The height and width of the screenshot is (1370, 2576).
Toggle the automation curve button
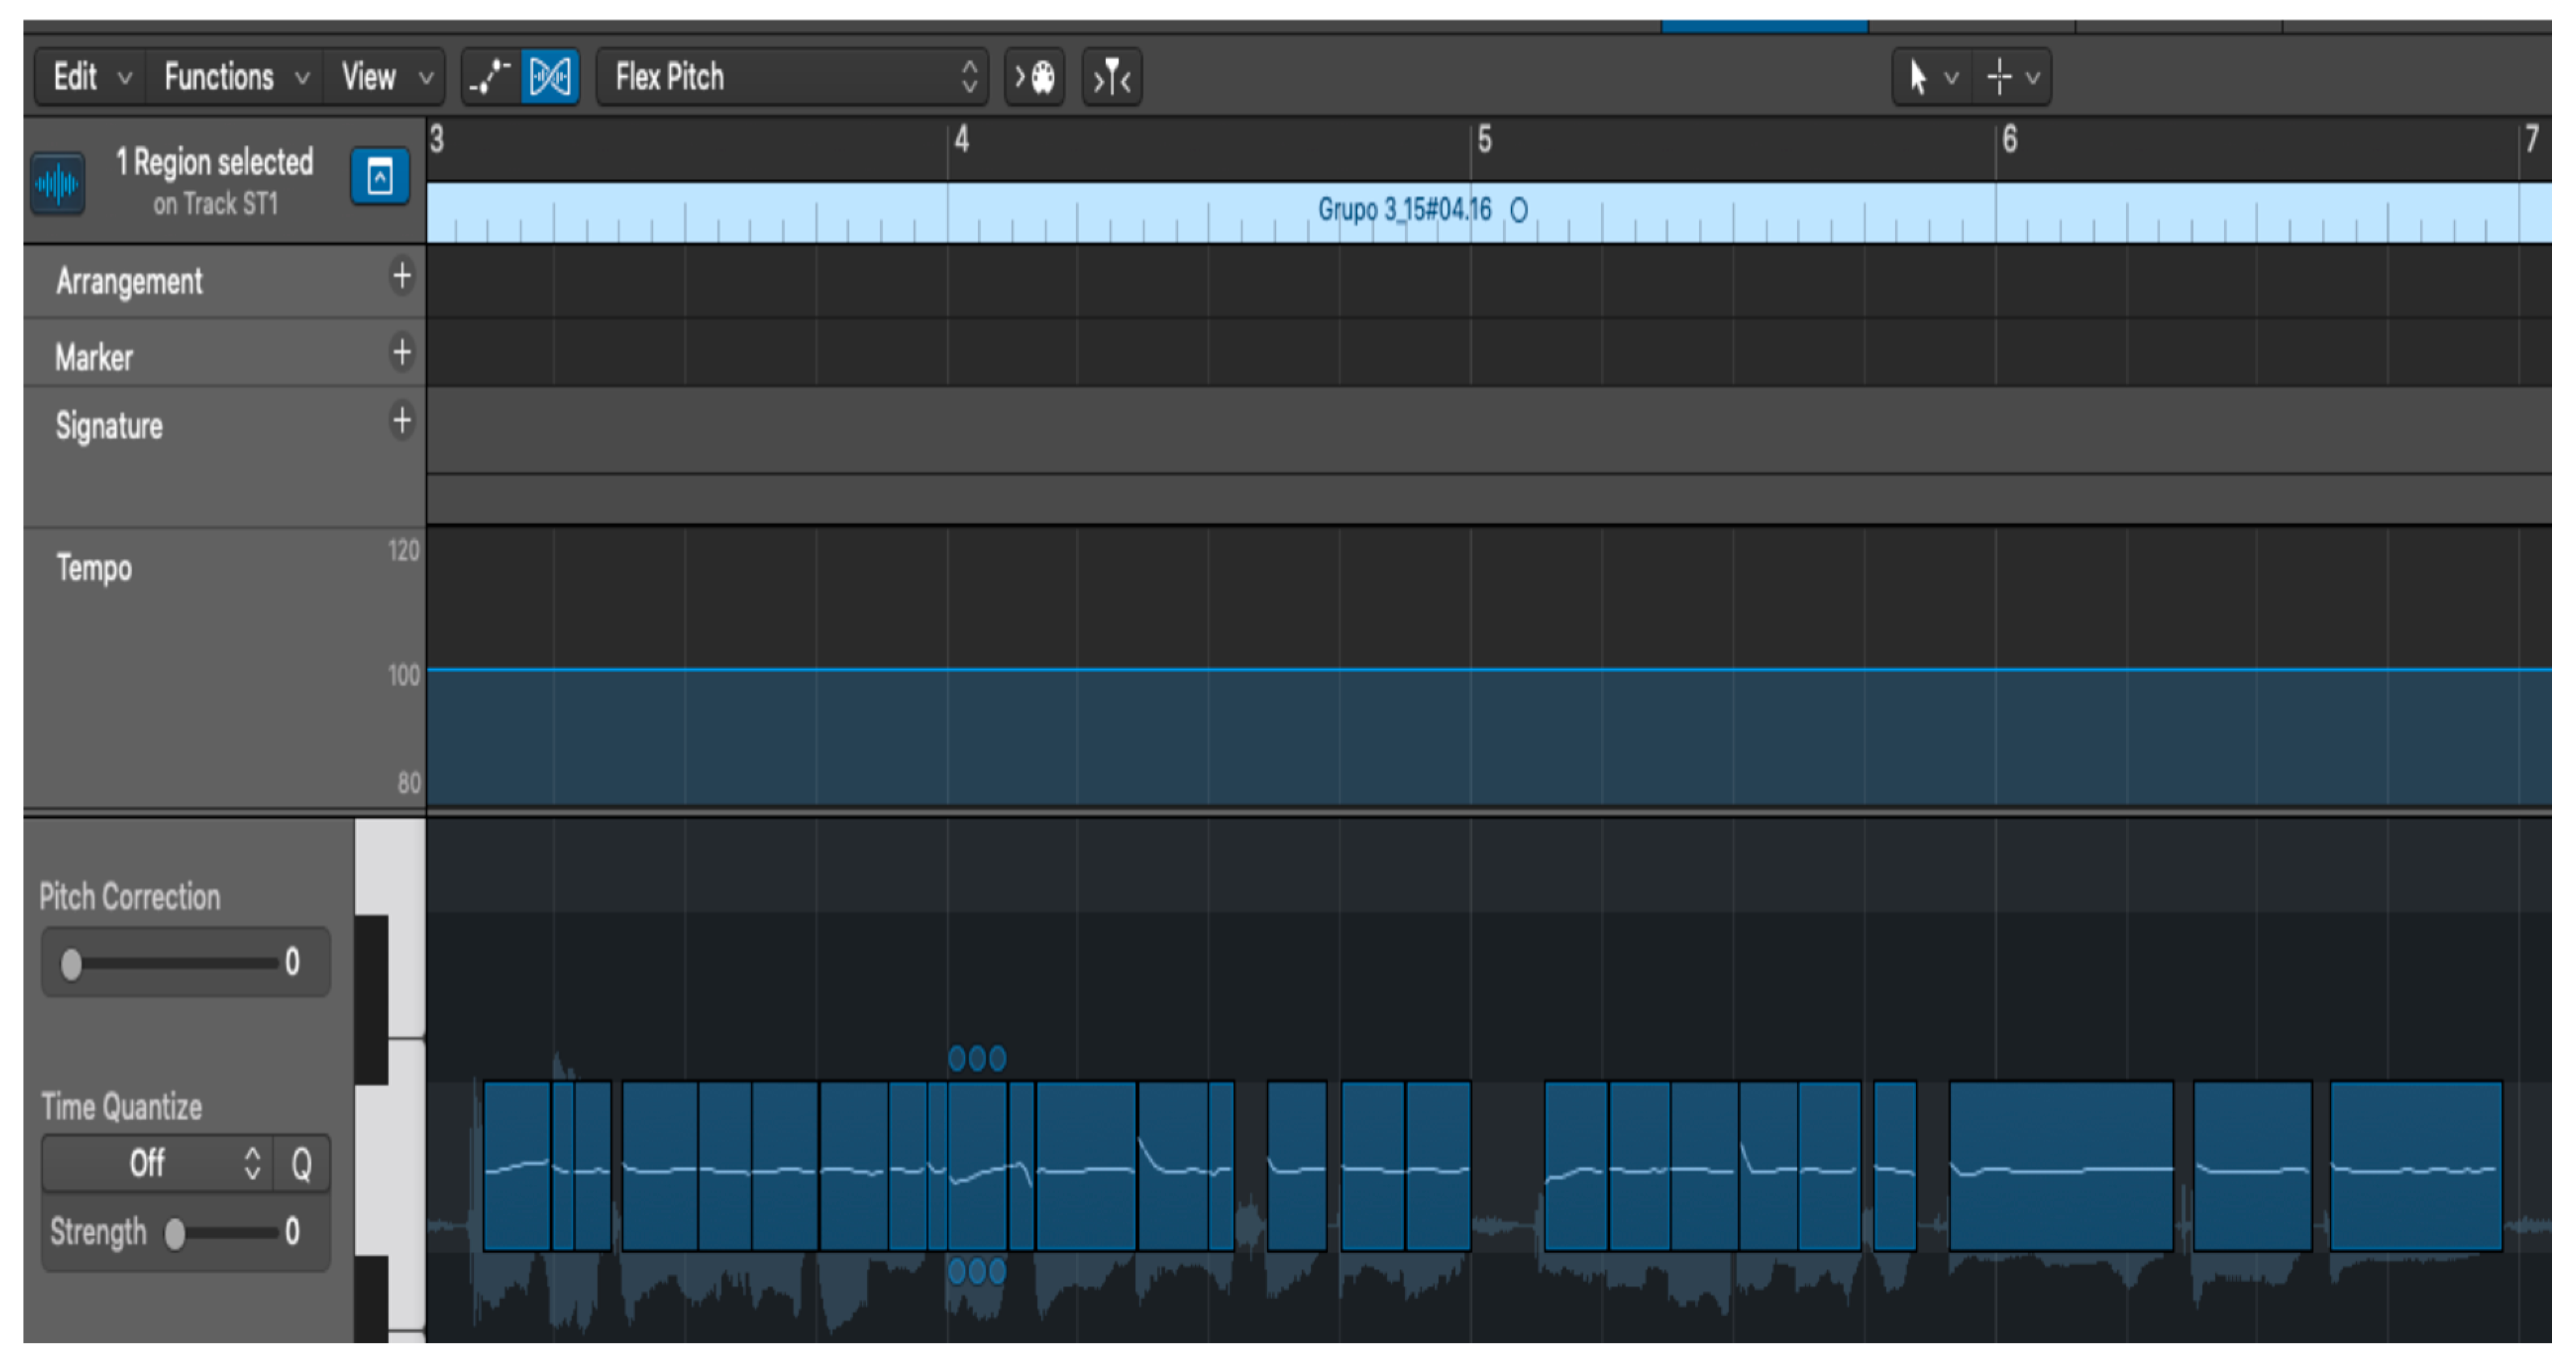click(x=490, y=77)
